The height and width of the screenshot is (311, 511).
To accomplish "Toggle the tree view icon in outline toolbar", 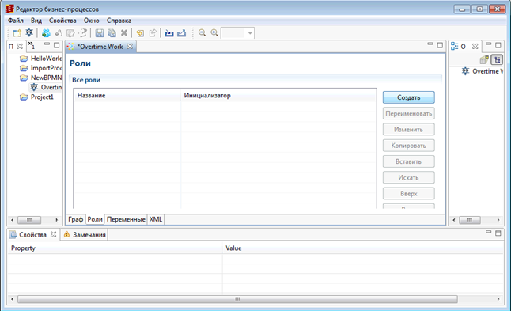I will (x=497, y=59).
